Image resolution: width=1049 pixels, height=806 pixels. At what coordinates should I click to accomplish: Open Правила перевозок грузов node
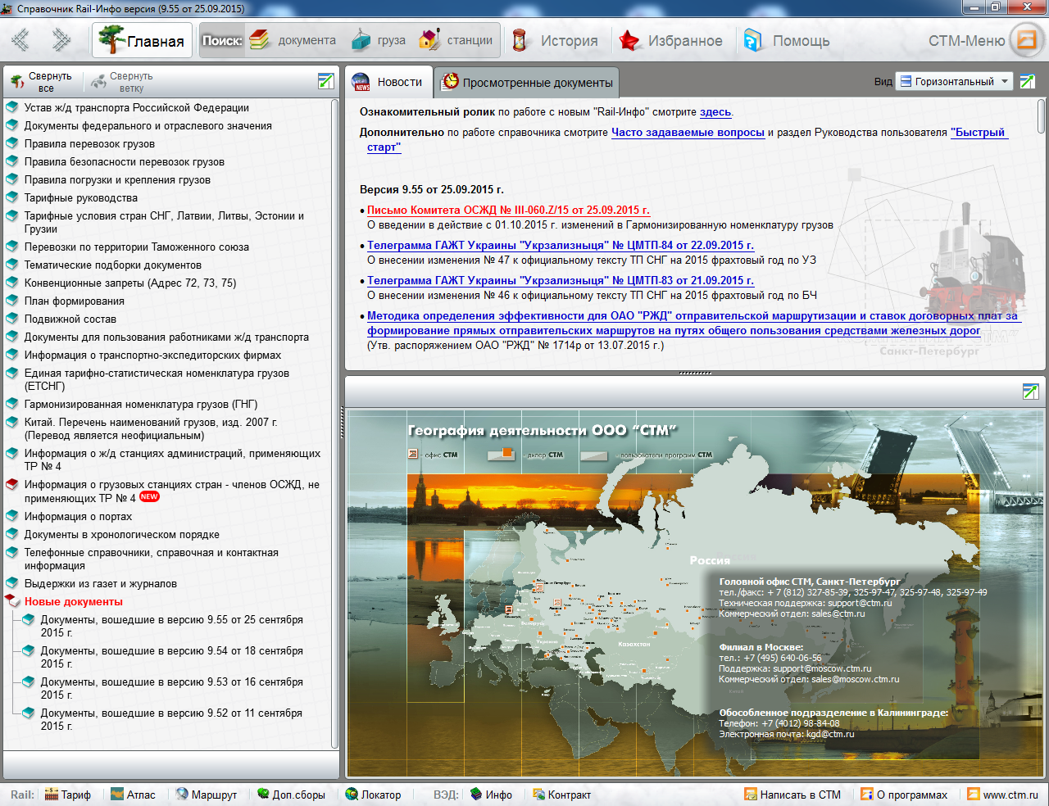click(x=89, y=143)
